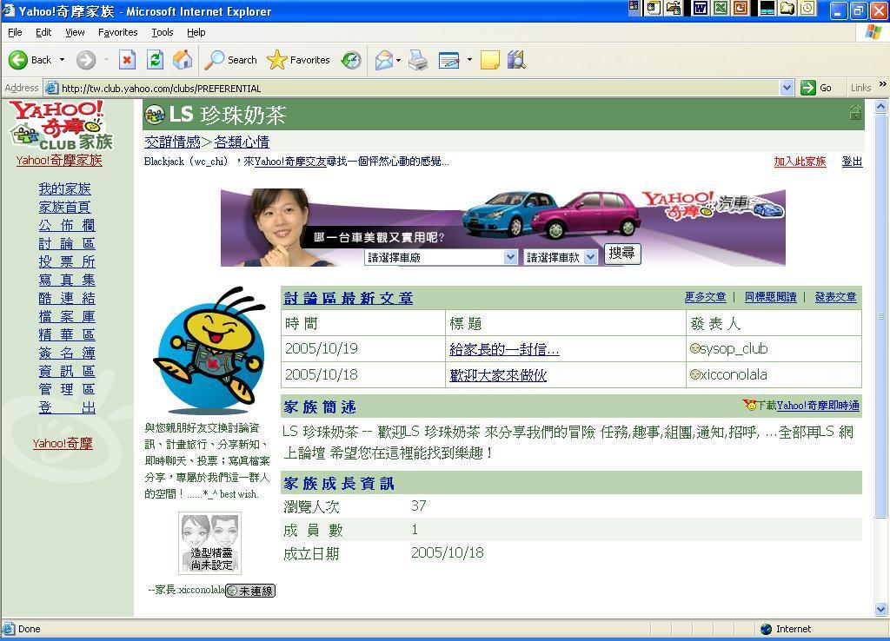Click the vertical scrollbar up arrow

coord(881,106)
